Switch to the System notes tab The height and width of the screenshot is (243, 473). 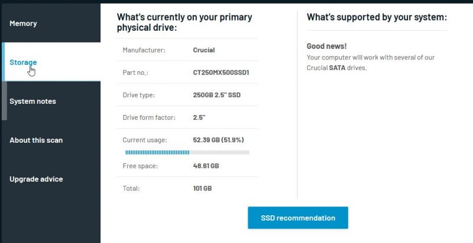coord(33,101)
